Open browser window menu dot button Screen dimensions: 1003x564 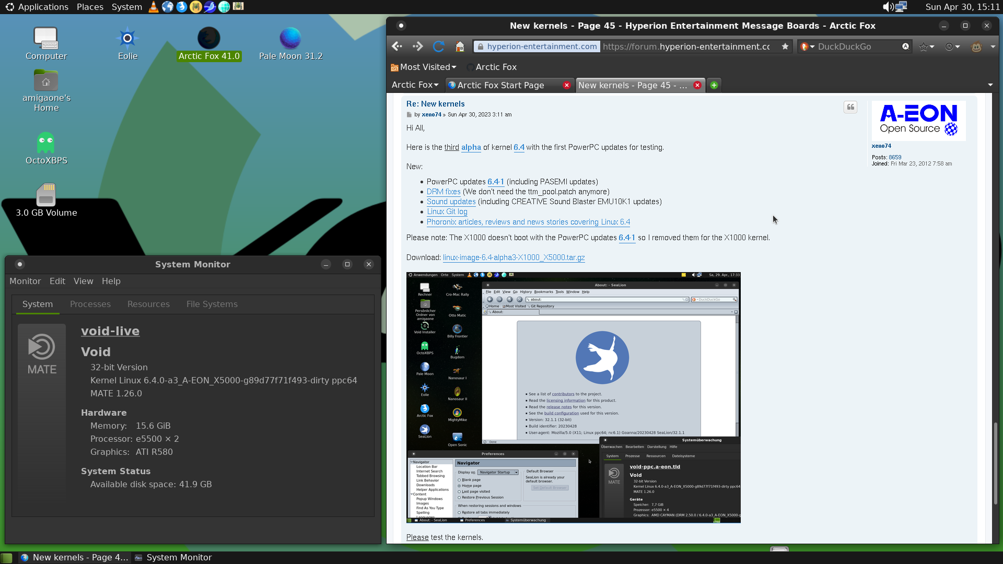pyautogui.click(x=401, y=26)
